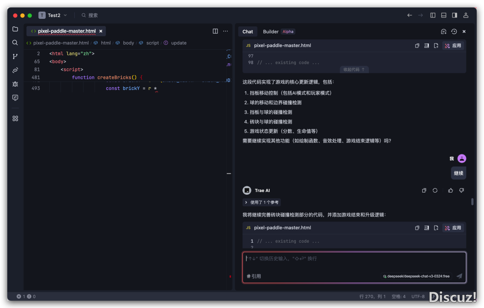Open the Search panel in sidebar
The height and width of the screenshot is (308, 484).
point(15,43)
